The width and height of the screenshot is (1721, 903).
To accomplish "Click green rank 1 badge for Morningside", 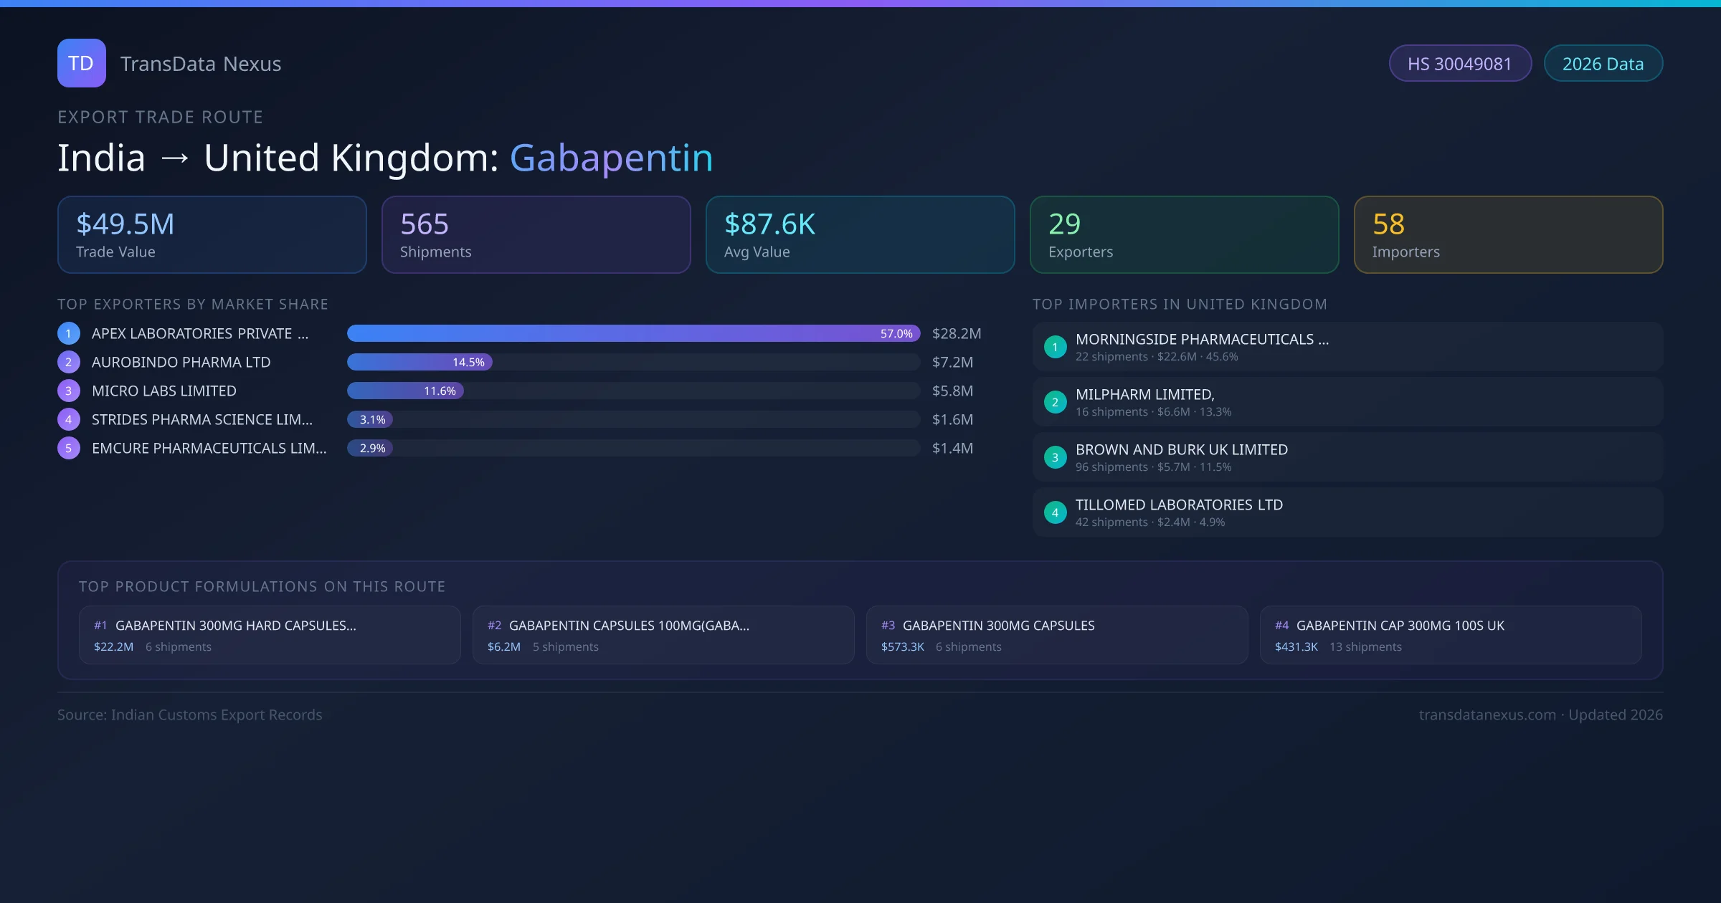I will [x=1055, y=347].
